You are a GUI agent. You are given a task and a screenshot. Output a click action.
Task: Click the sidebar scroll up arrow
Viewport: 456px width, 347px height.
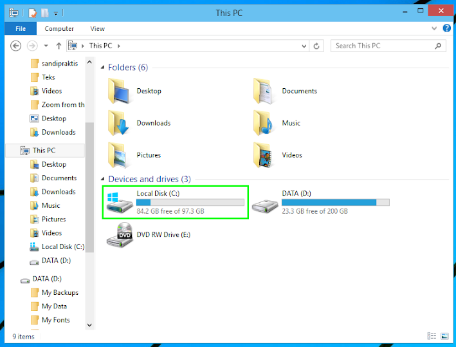tap(89, 62)
